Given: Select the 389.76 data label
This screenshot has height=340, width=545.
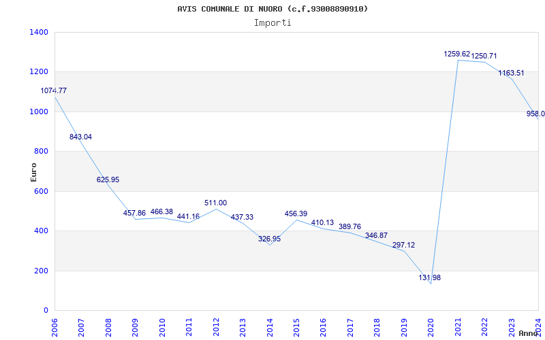Looking at the screenshot, I should click(x=350, y=226).
